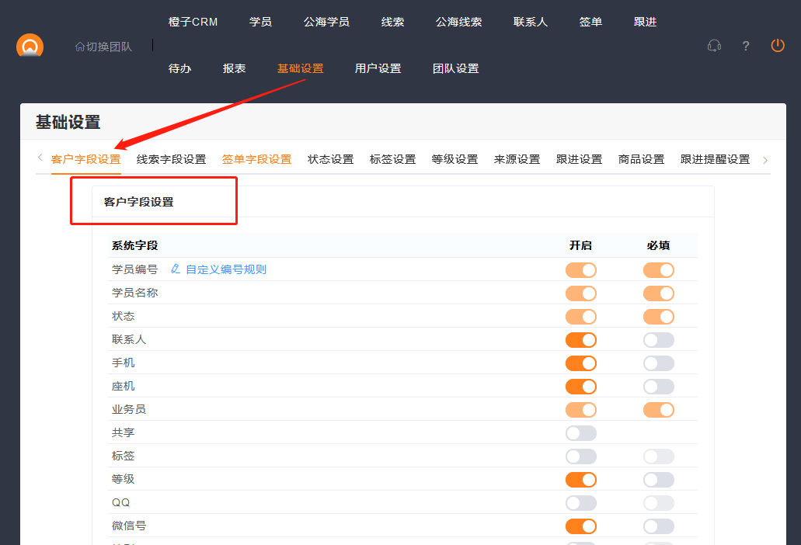801x545 pixels.
Task: Open customer service headset icon
Action: 714,46
